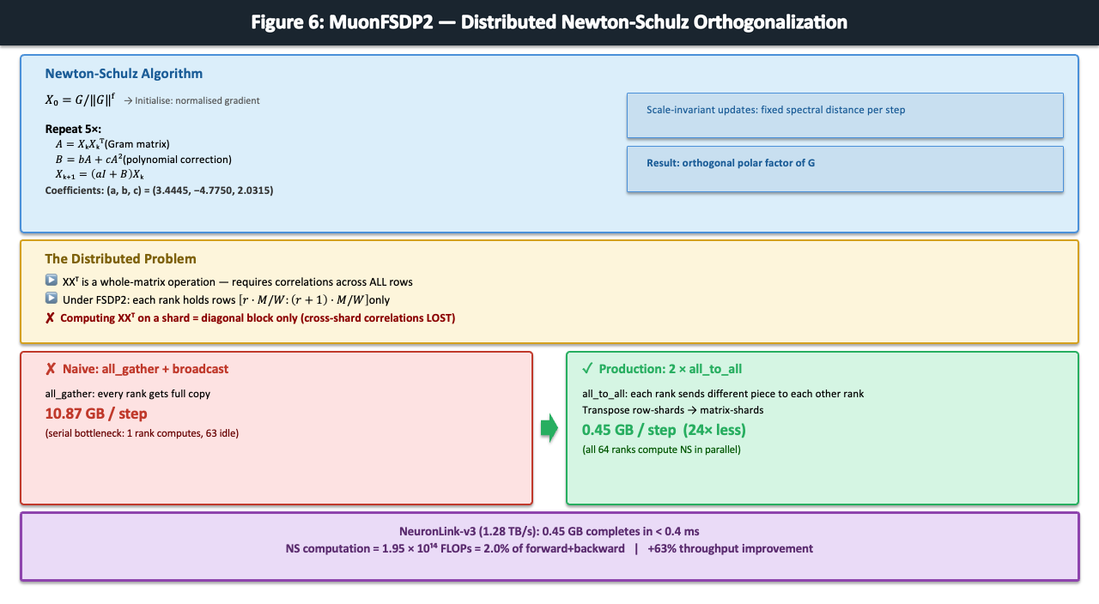Click the play icon before 'Under FSDP2'
The height and width of the screenshot is (604, 1099).
52,299
